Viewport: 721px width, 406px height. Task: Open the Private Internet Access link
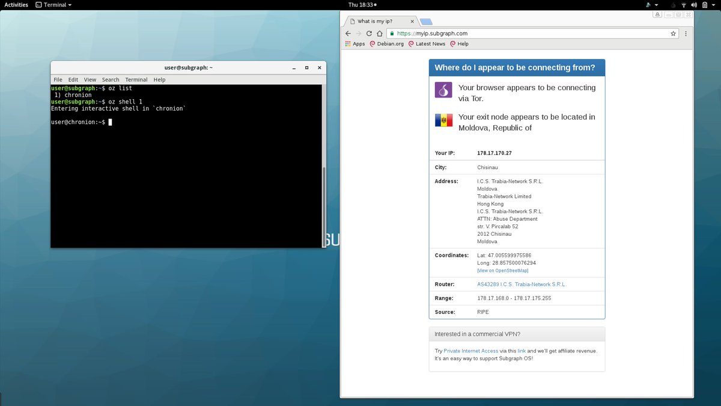[x=471, y=351]
